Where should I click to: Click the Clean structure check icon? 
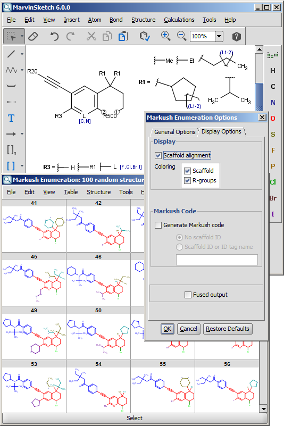145,36
